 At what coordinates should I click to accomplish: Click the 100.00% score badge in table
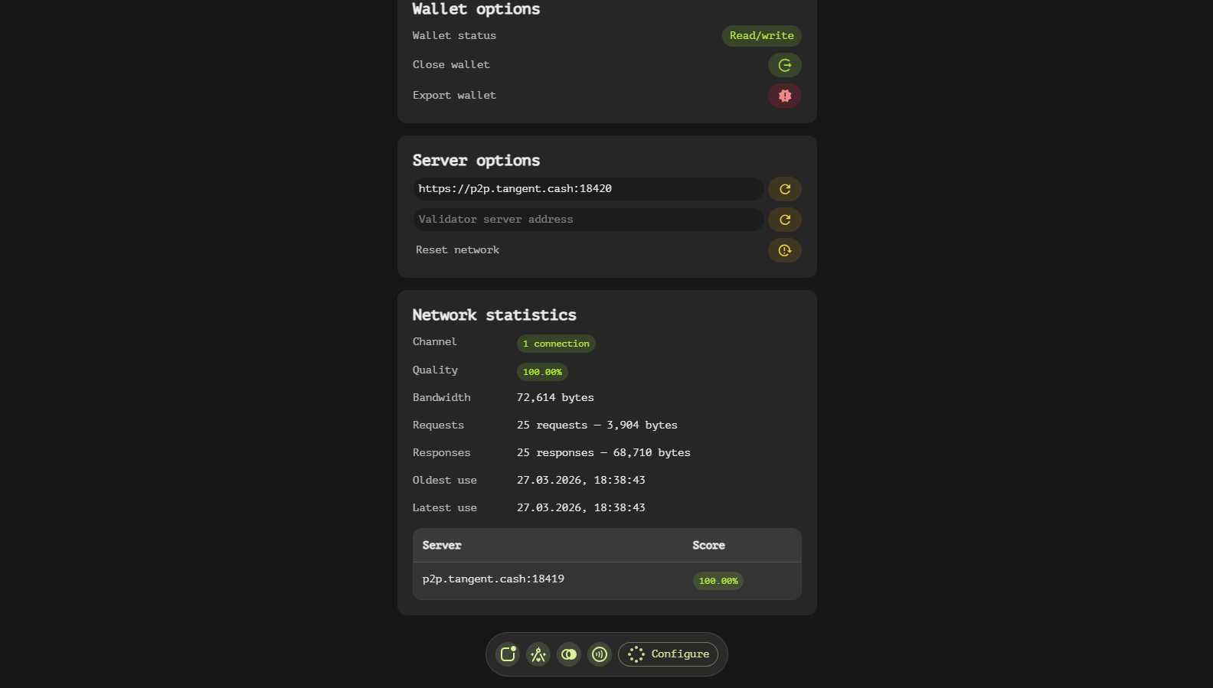pos(718,581)
